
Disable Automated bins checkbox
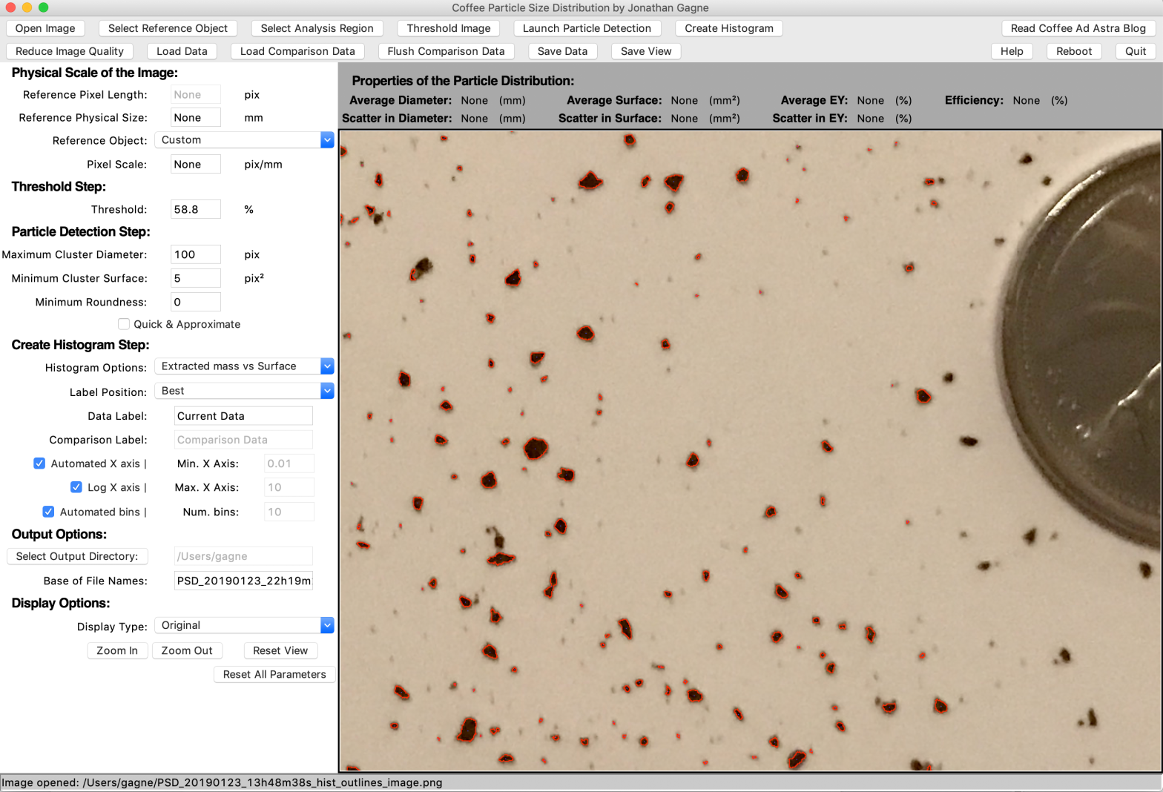49,512
